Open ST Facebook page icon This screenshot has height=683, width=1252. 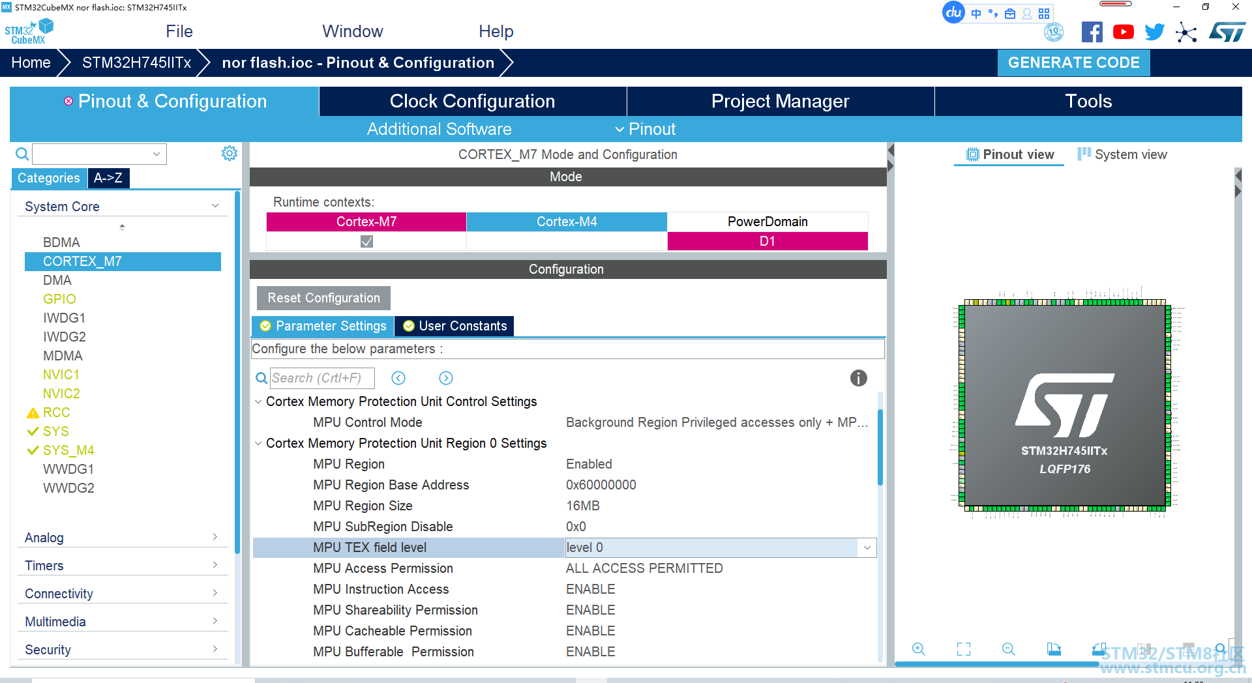click(1092, 32)
